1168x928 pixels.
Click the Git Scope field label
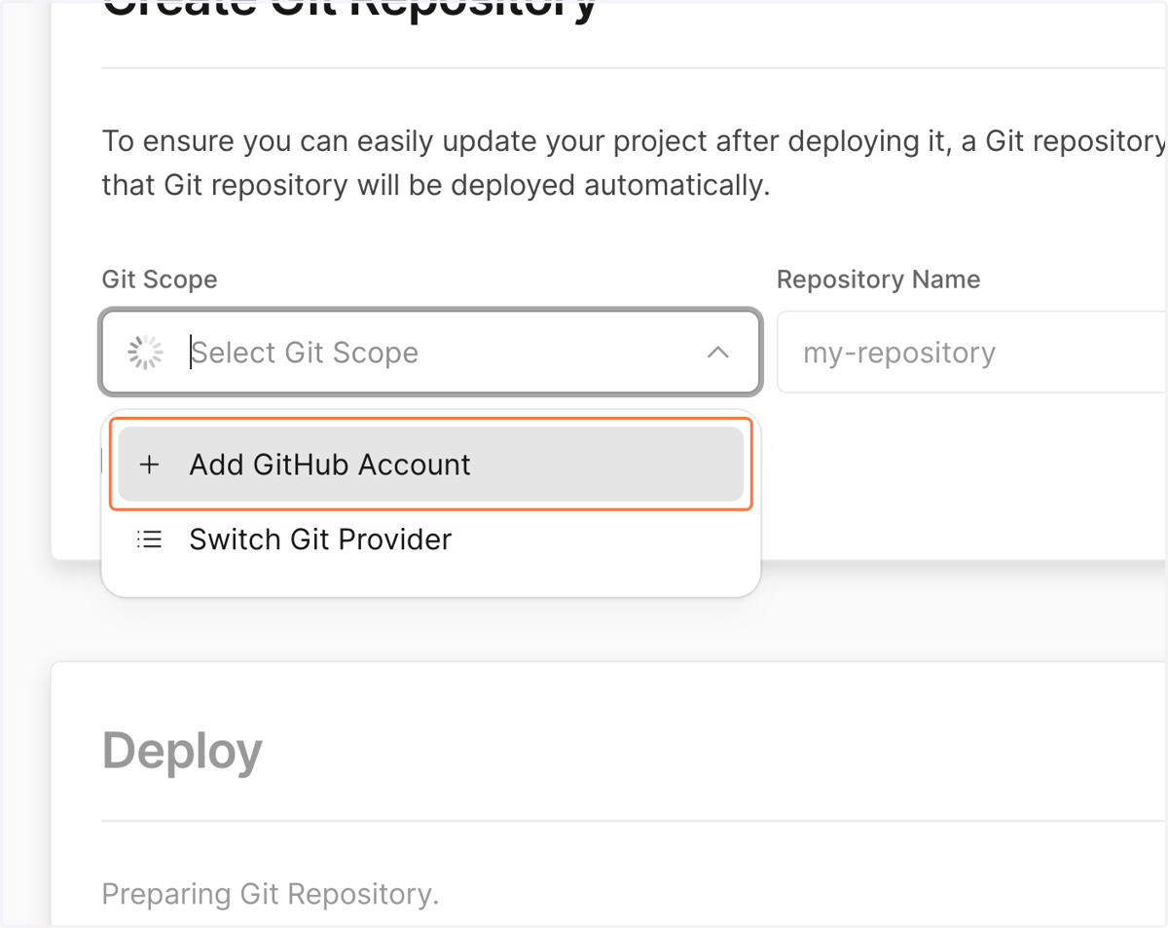tap(160, 279)
